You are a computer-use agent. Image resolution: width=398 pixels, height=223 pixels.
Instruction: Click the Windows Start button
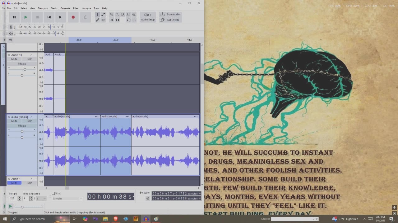pyautogui.click(x=5, y=219)
